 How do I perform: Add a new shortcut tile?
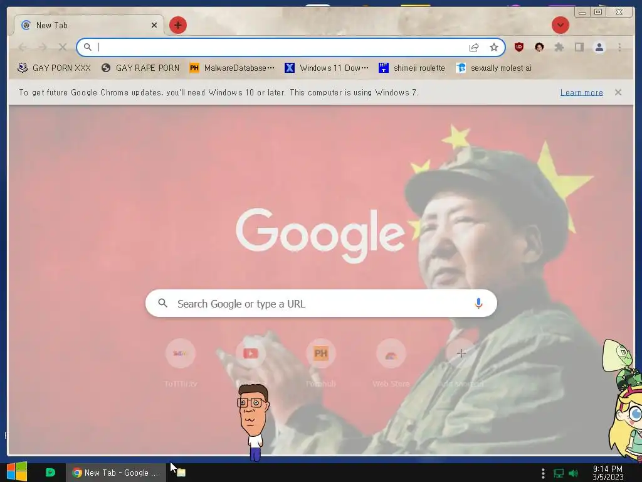pyautogui.click(x=461, y=353)
